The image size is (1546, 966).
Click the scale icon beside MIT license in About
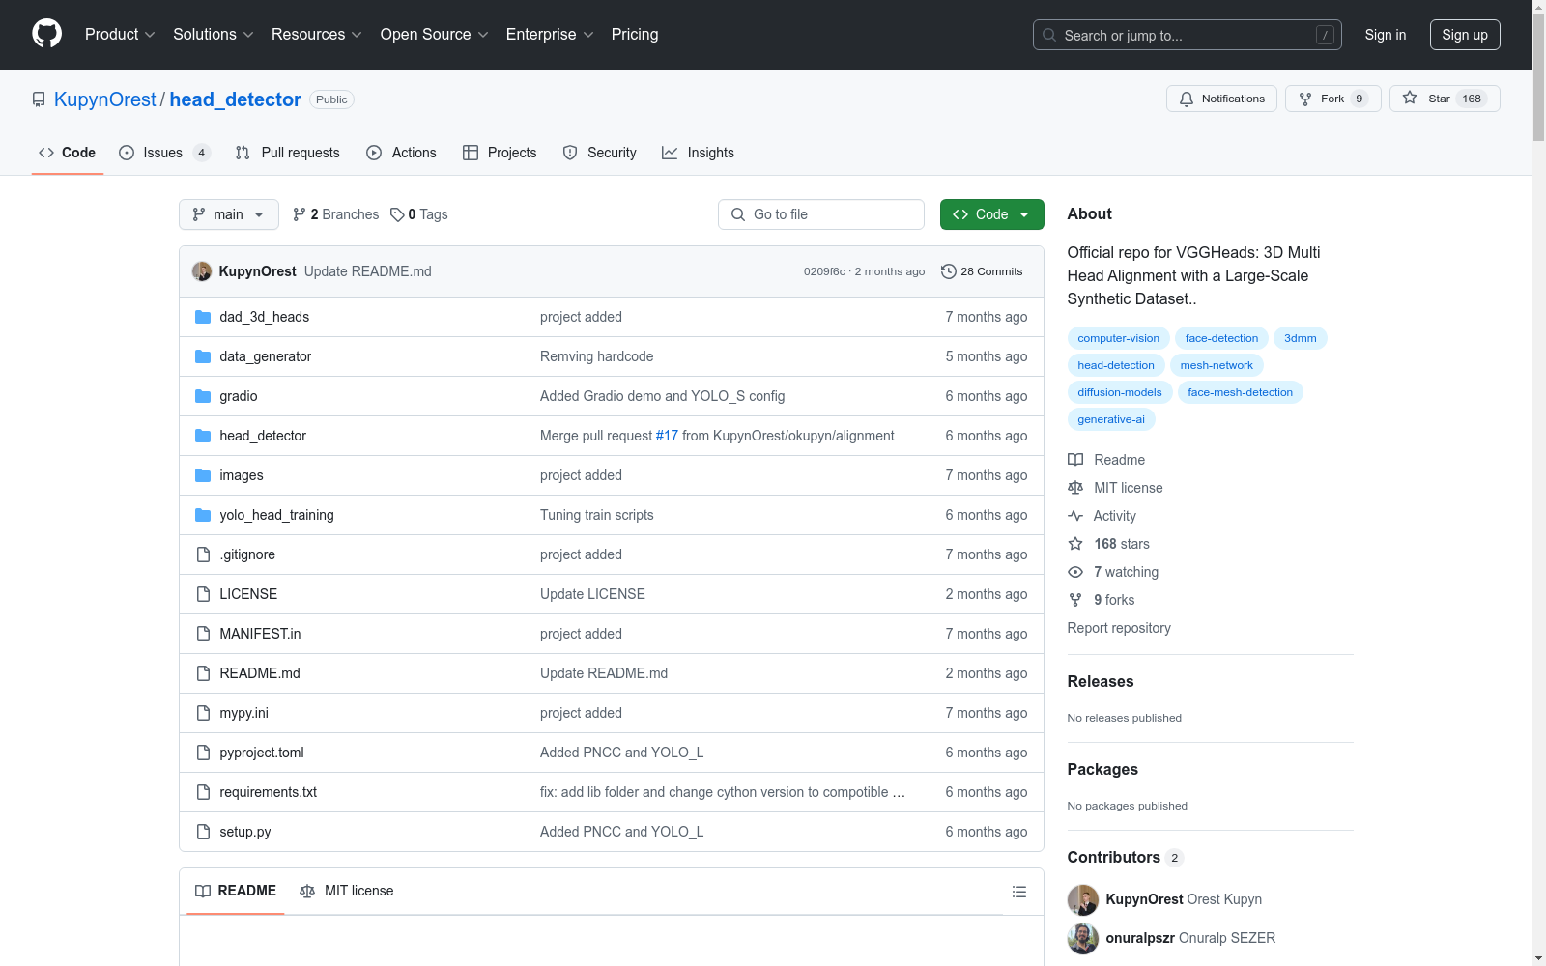[1075, 488]
